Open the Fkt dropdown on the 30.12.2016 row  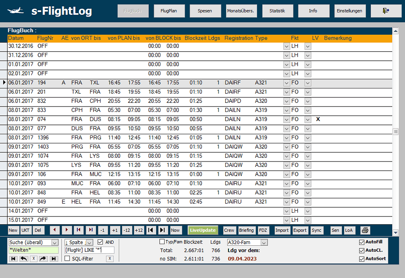pos(286,46)
